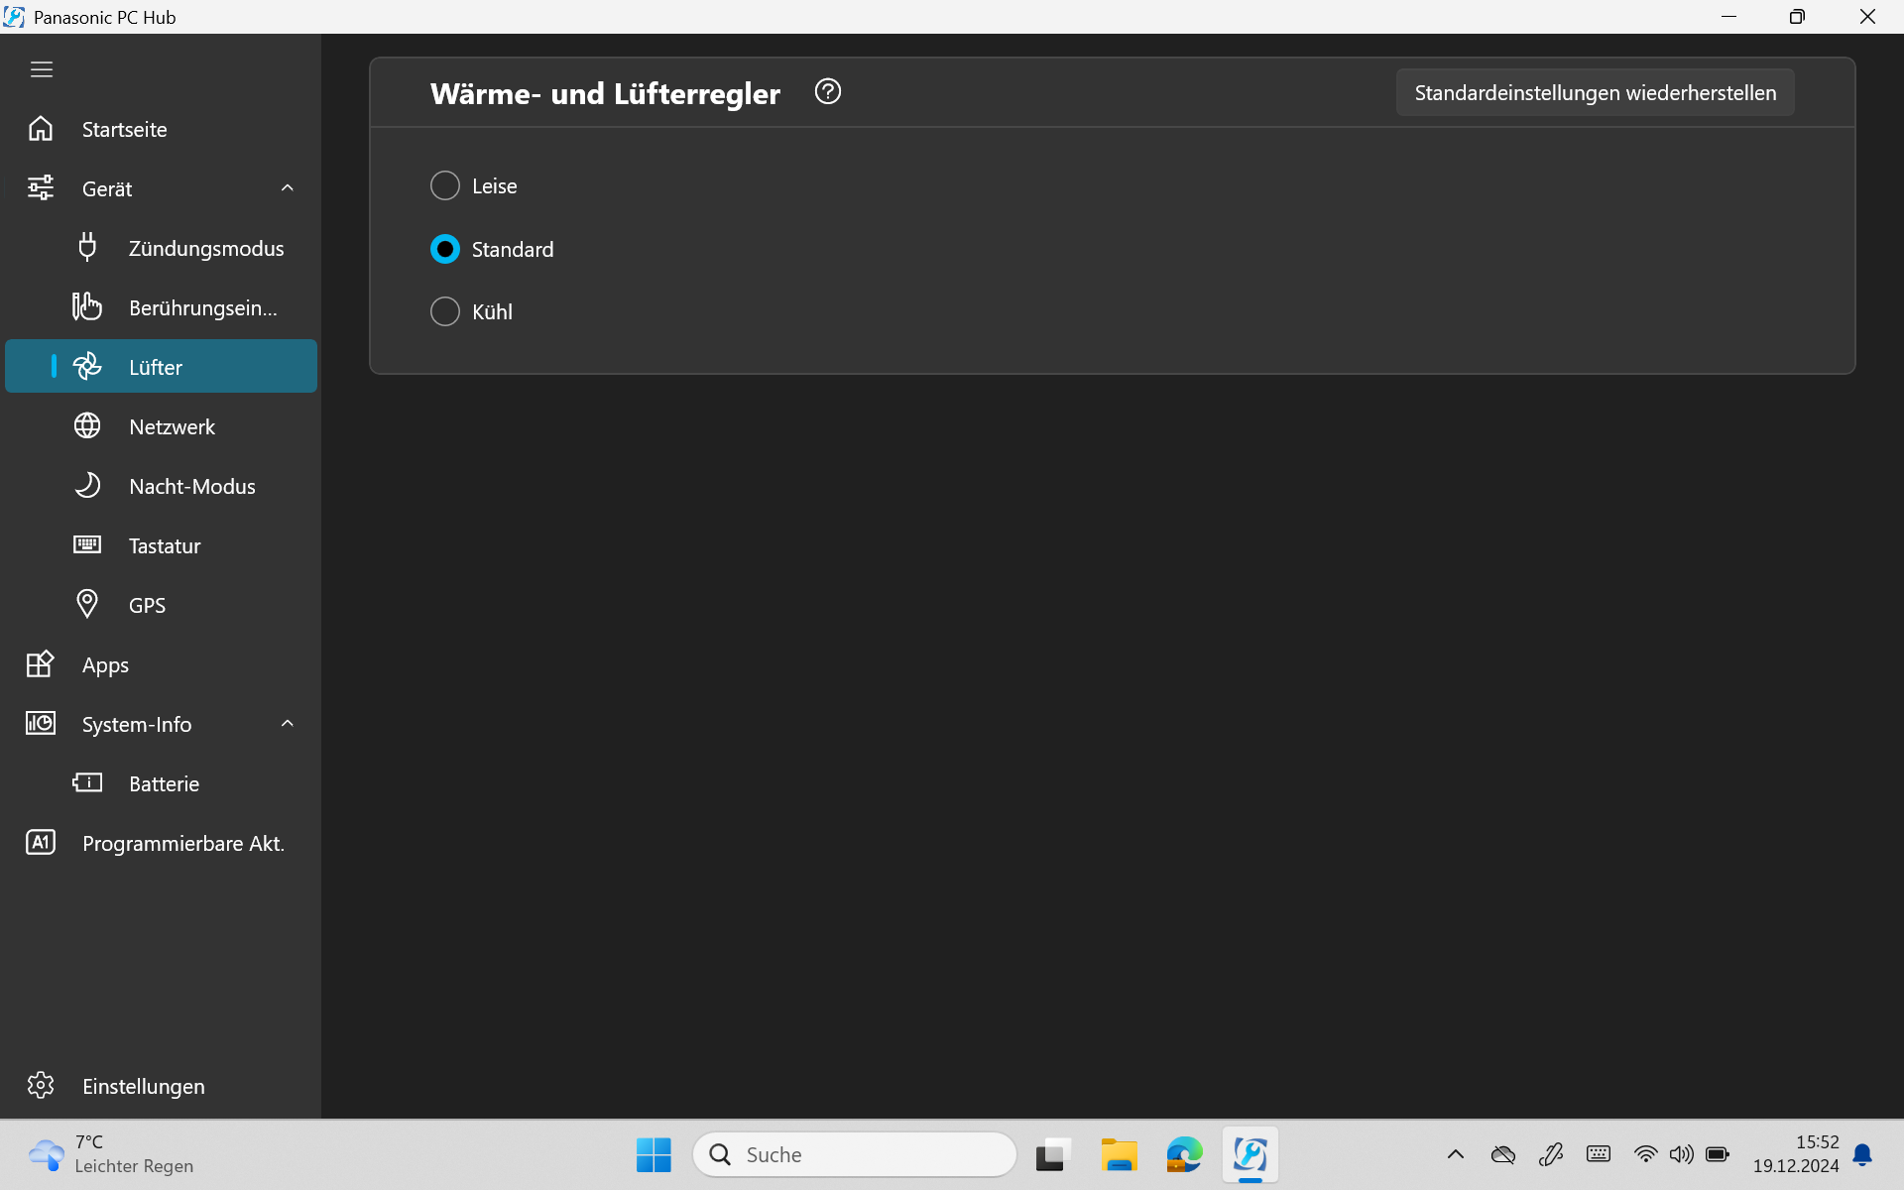Open the Apps section
The width and height of the screenshot is (1904, 1190).
[105, 664]
